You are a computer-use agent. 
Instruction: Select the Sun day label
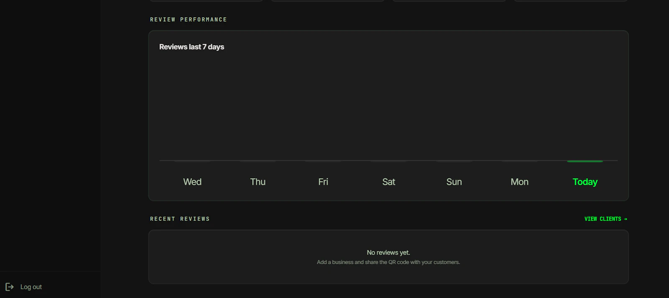click(454, 182)
